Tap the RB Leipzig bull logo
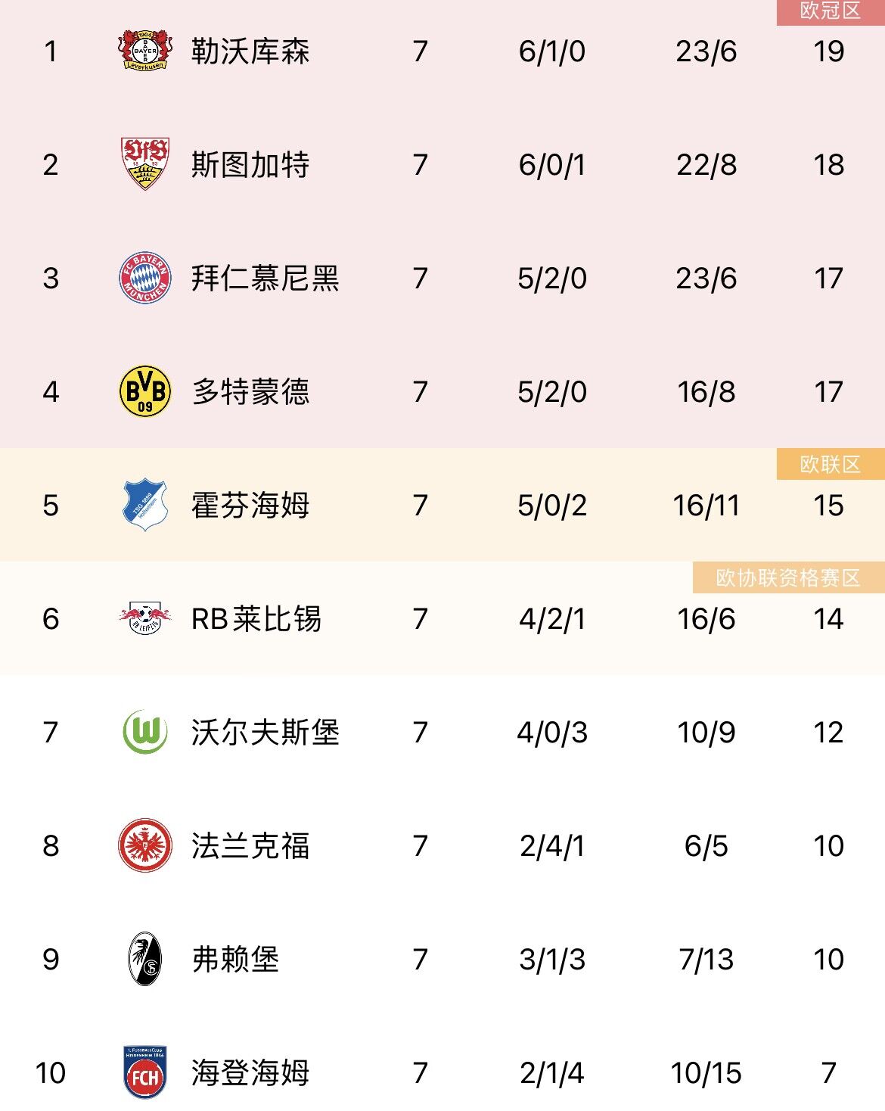This screenshot has height=1111, width=885. [145, 618]
